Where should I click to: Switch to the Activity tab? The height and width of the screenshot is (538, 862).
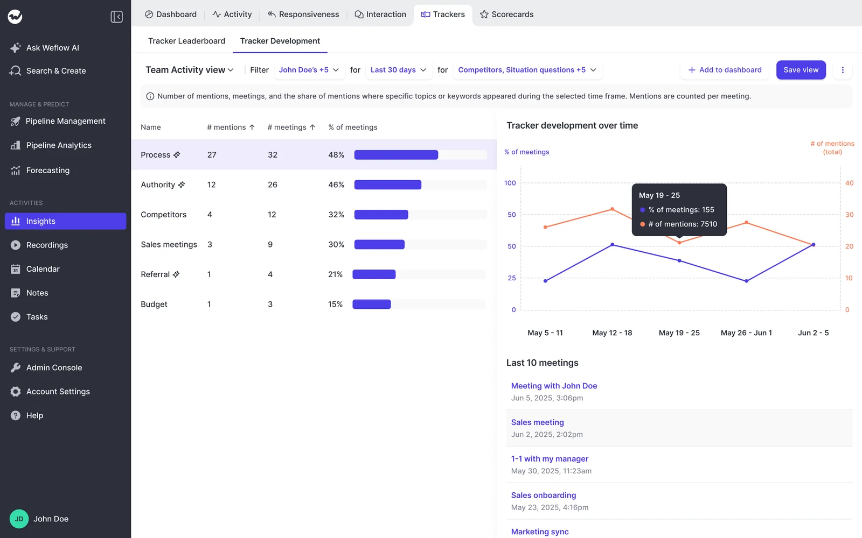pyautogui.click(x=232, y=15)
